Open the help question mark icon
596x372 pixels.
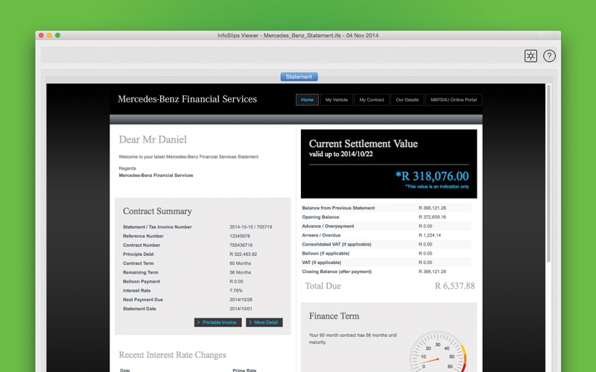[549, 56]
